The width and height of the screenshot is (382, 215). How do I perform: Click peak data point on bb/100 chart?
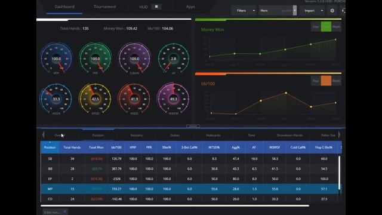(x=286, y=93)
